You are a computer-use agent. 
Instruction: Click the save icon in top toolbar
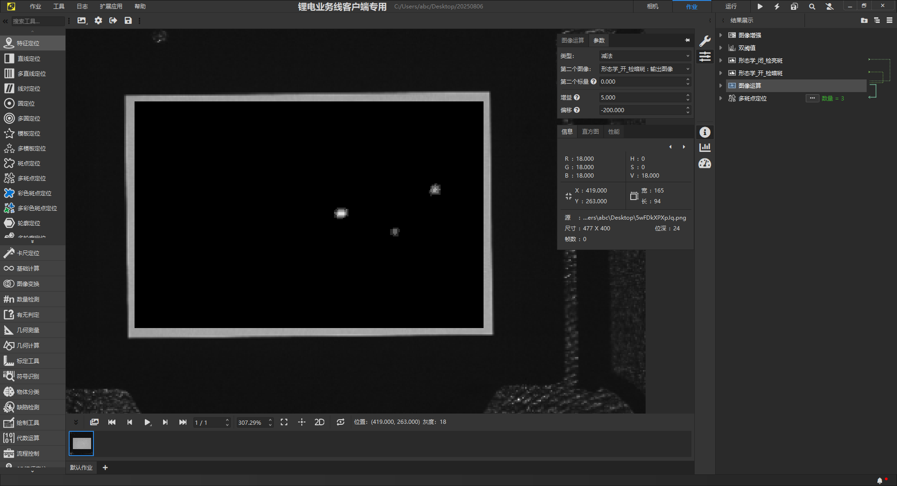tap(128, 21)
